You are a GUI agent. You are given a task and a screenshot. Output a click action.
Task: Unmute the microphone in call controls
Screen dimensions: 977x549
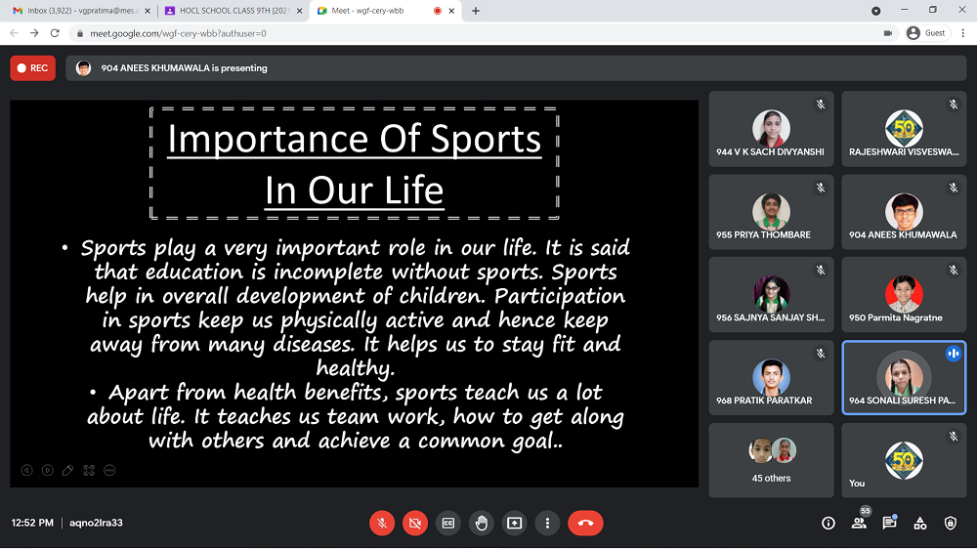coord(382,523)
